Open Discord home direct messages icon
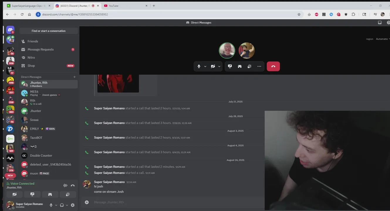The width and height of the screenshot is (390, 211). [10, 30]
